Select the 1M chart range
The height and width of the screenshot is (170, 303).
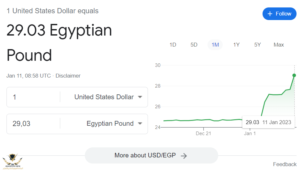[215, 45]
